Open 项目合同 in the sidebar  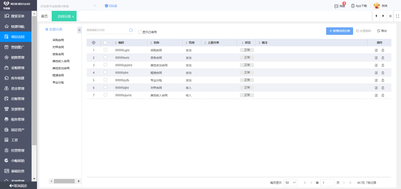point(16,37)
